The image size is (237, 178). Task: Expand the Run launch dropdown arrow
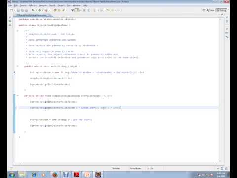pyautogui.click(x=42, y=10)
